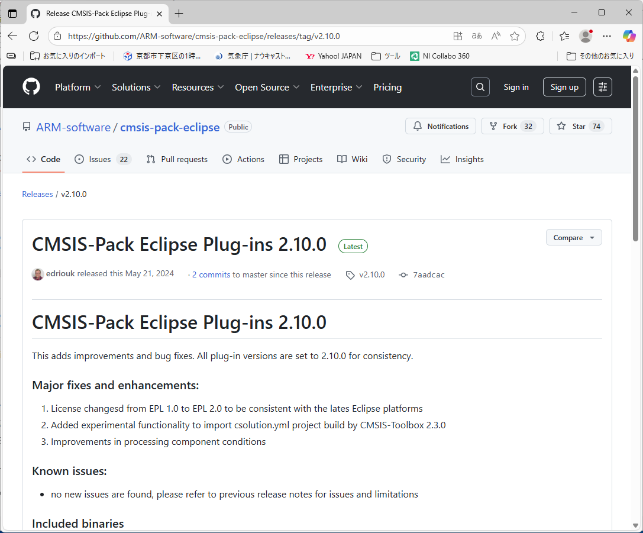643x533 pixels.
Task: Click the browser address bar URL
Action: click(204, 36)
